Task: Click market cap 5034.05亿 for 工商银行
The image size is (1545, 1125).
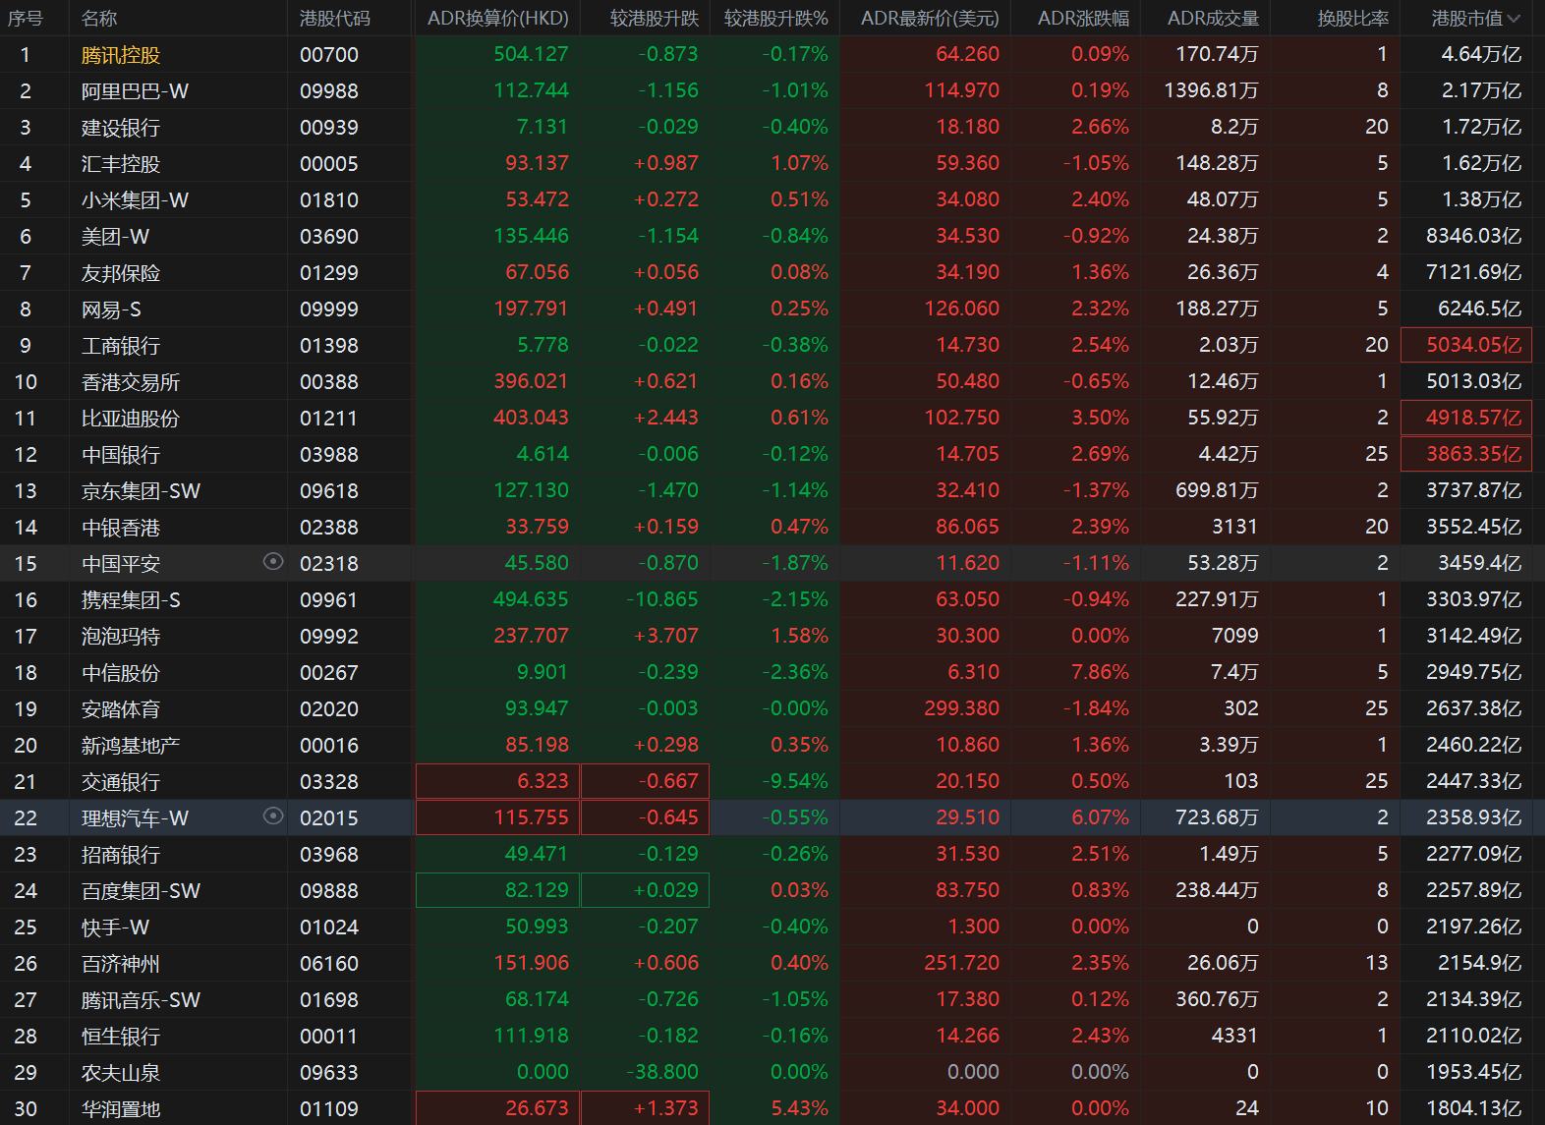Action: point(1465,345)
